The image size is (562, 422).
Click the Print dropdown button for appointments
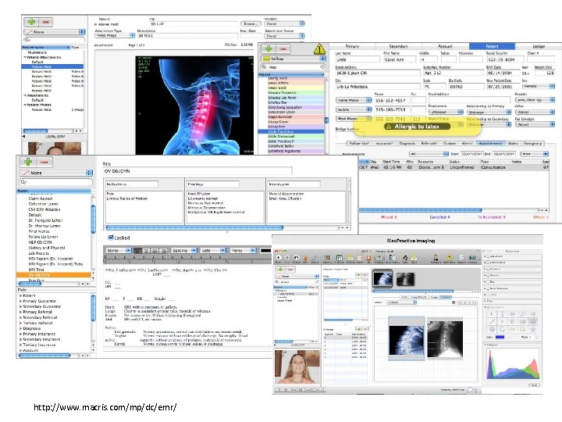tap(535, 154)
